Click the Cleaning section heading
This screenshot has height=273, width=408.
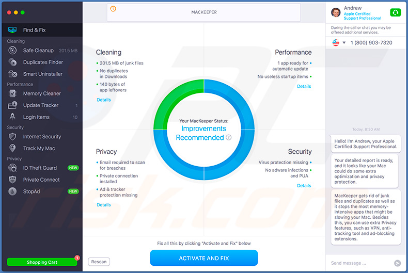[108, 52]
